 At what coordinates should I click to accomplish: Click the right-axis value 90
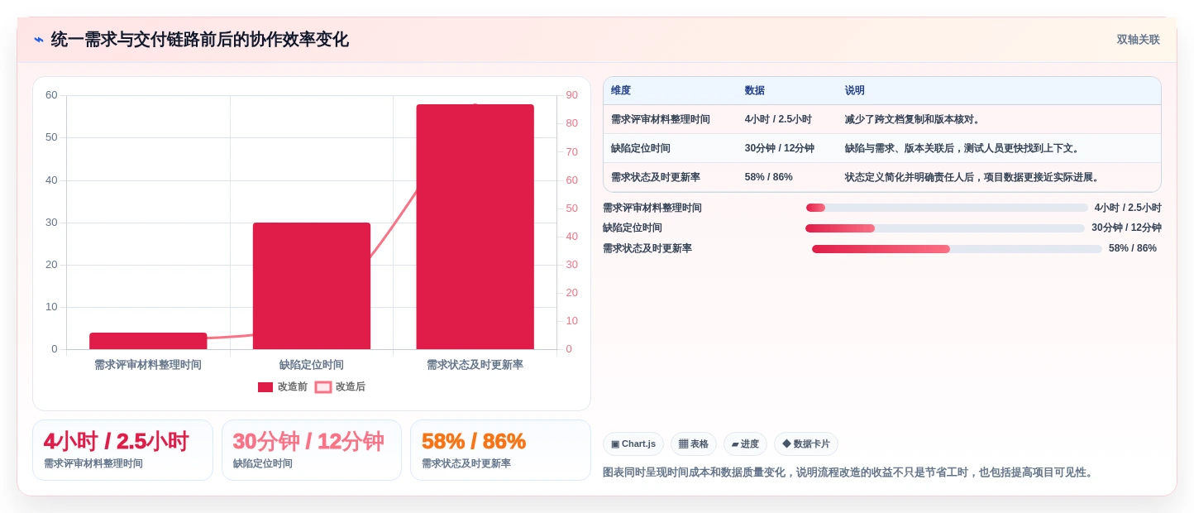coord(571,95)
